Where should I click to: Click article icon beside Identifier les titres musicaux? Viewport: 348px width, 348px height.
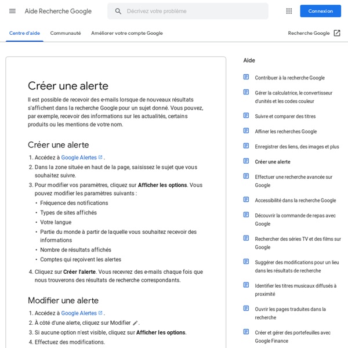click(246, 285)
